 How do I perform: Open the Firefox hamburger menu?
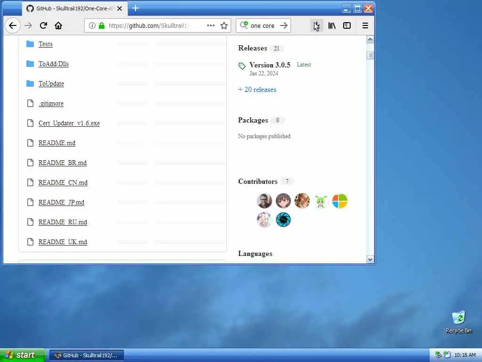pos(365,25)
